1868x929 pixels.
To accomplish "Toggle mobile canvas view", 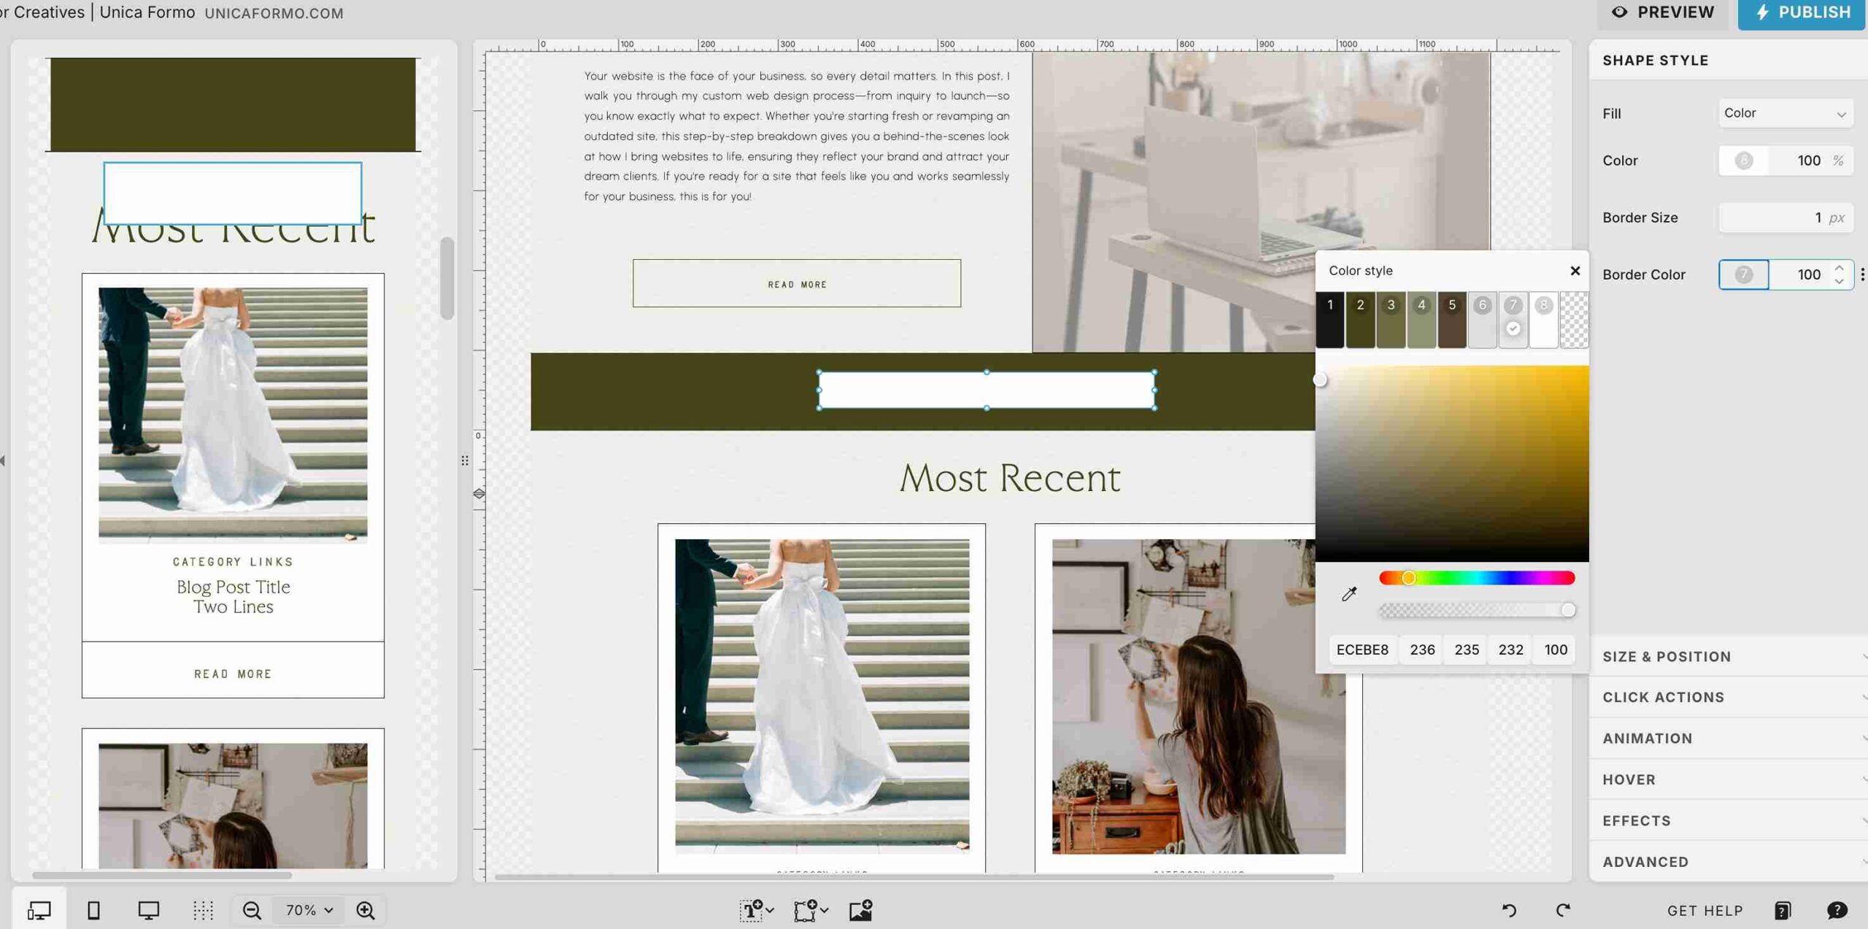I will [x=94, y=910].
